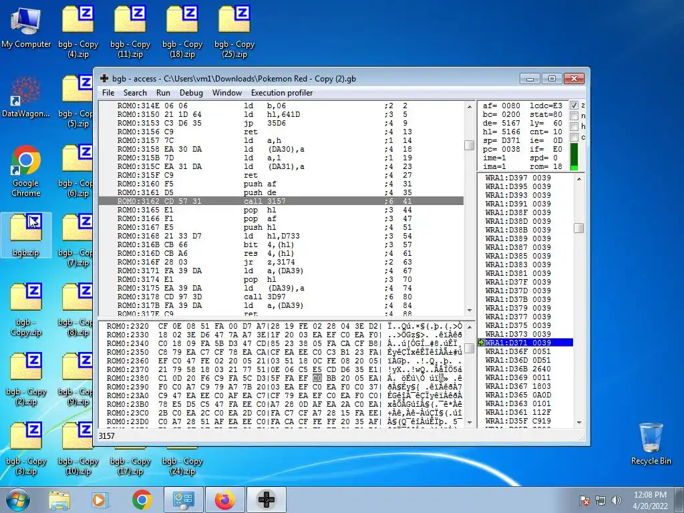The width and height of the screenshot is (684, 513).
Task: Click the Action Center flag icon
Action: tap(584, 500)
